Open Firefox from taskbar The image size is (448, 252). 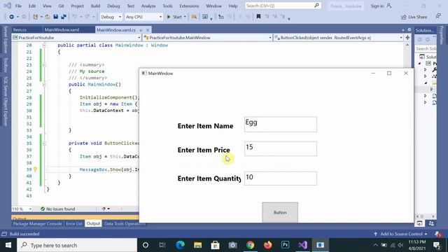click(267, 245)
